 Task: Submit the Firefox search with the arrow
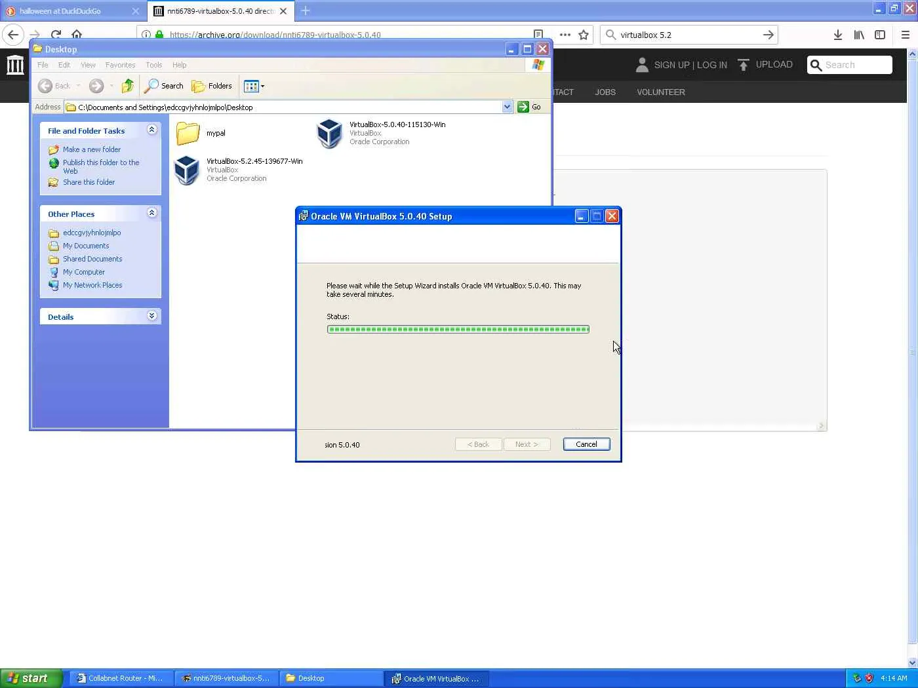coord(768,35)
